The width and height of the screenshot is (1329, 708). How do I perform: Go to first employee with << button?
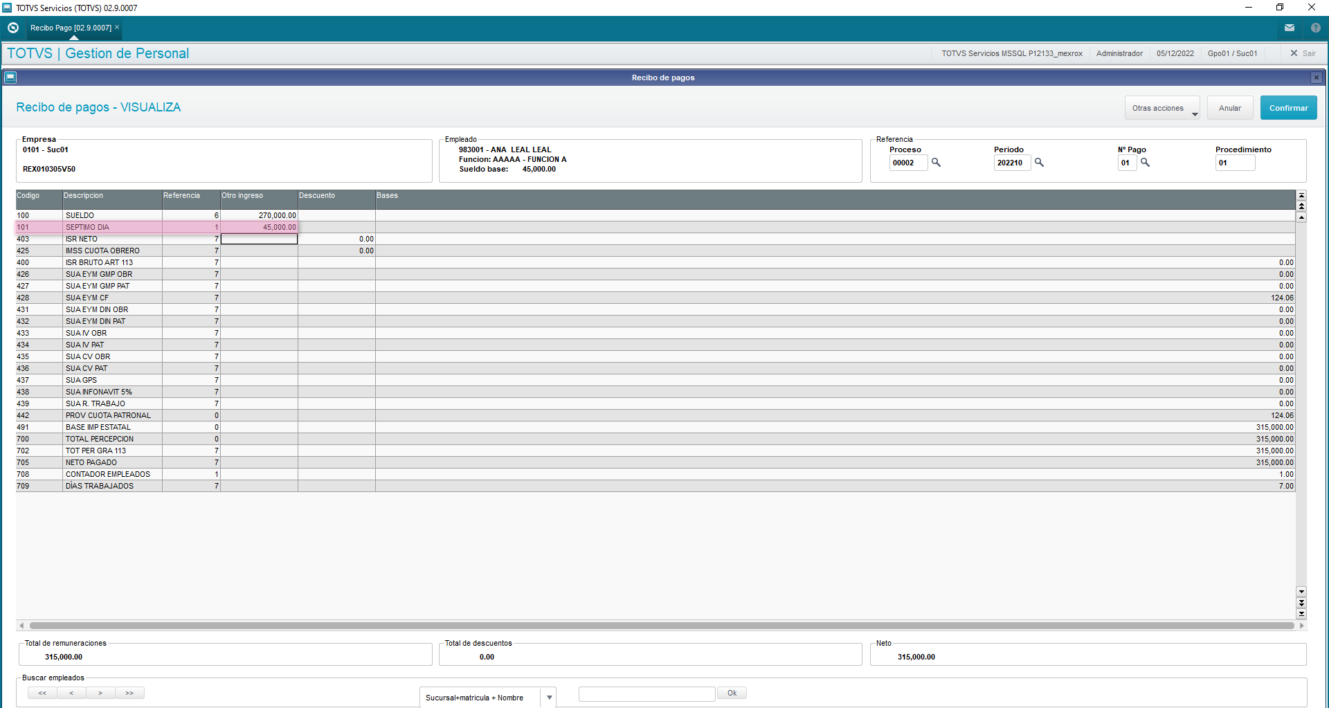point(42,693)
